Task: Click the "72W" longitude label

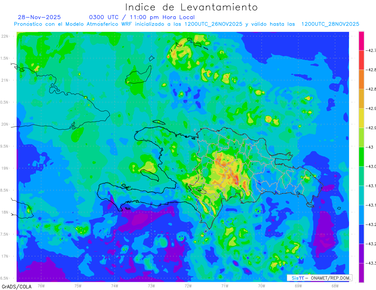Action: (188, 286)
